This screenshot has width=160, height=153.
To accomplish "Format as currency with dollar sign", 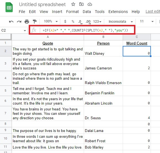I will pyautogui.click(x=65, y=22).
